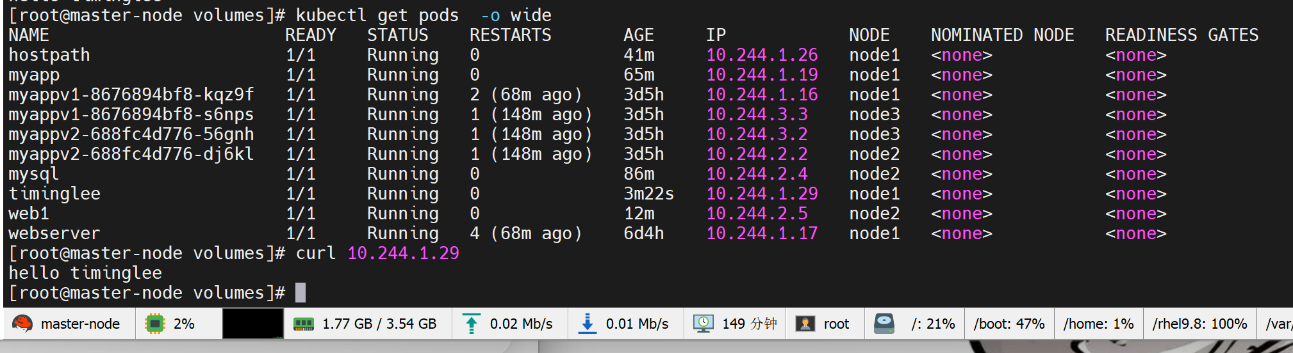Click the READINESS GATES column header

(x=1182, y=35)
